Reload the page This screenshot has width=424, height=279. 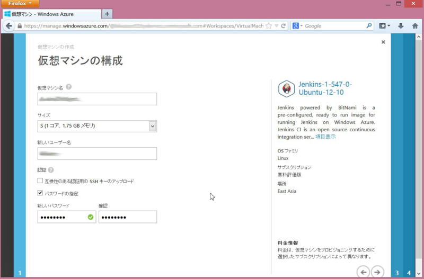(x=283, y=26)
